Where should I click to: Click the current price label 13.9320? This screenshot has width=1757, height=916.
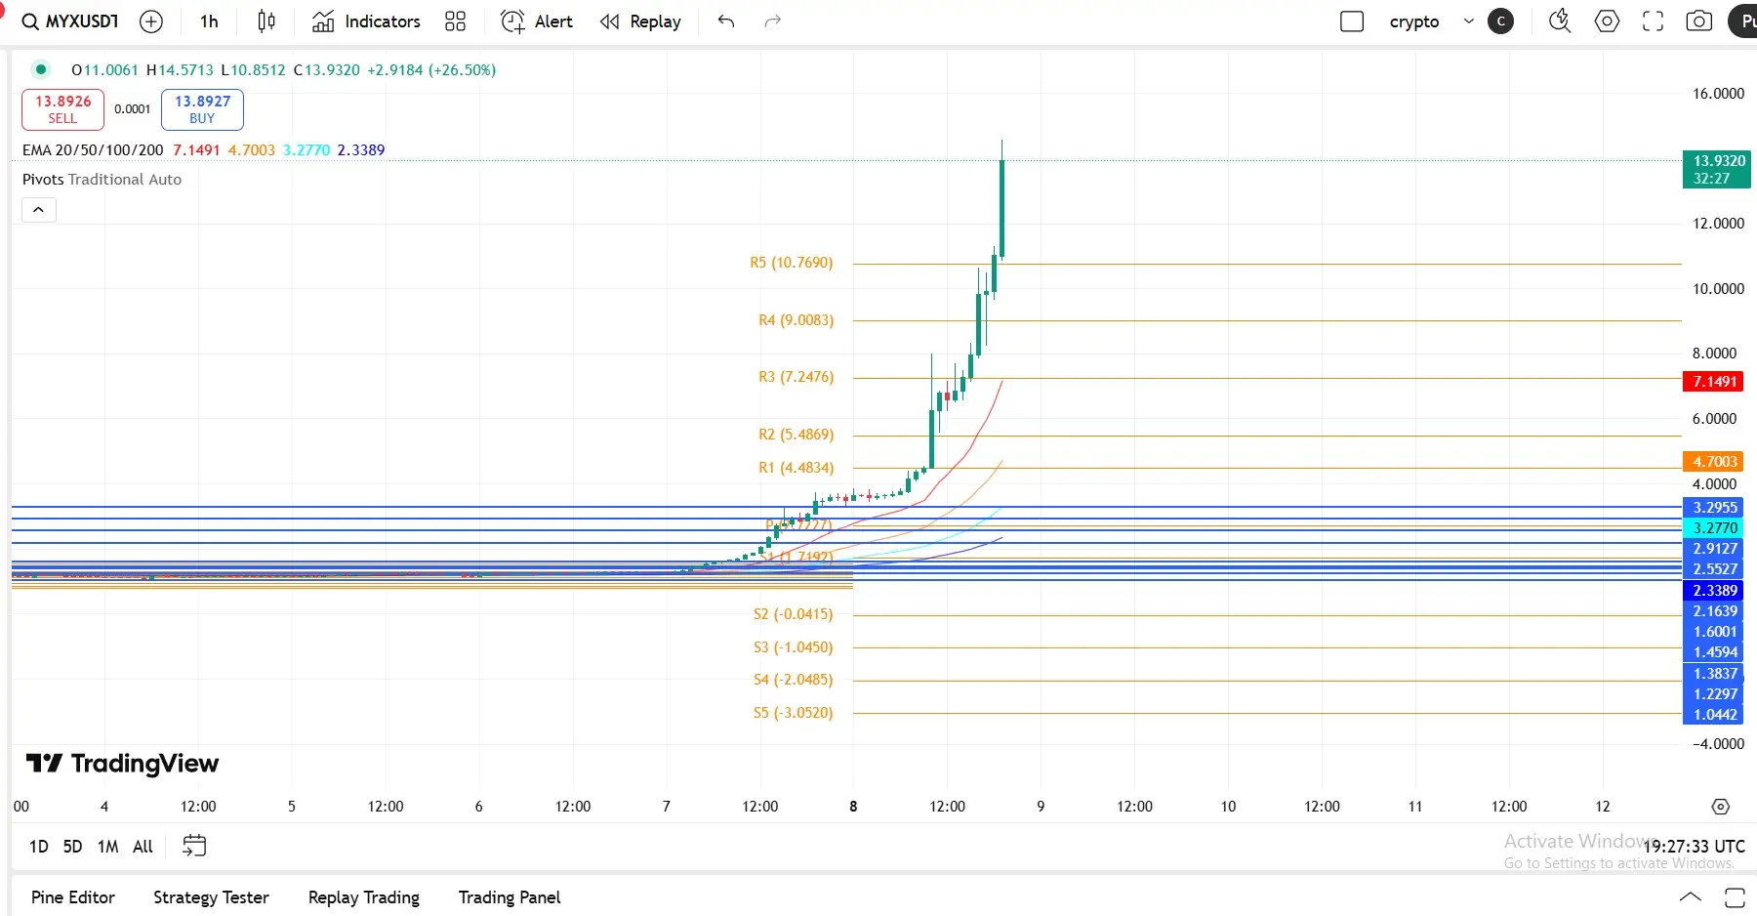pos(1717,169)
